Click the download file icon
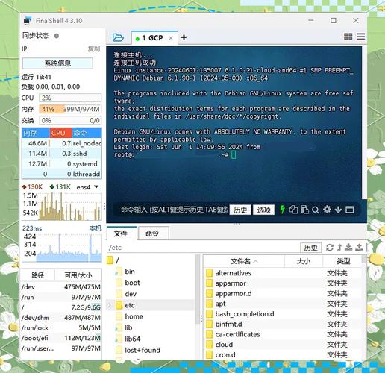The height and width of the screenshot is (373, 385). 348,247
